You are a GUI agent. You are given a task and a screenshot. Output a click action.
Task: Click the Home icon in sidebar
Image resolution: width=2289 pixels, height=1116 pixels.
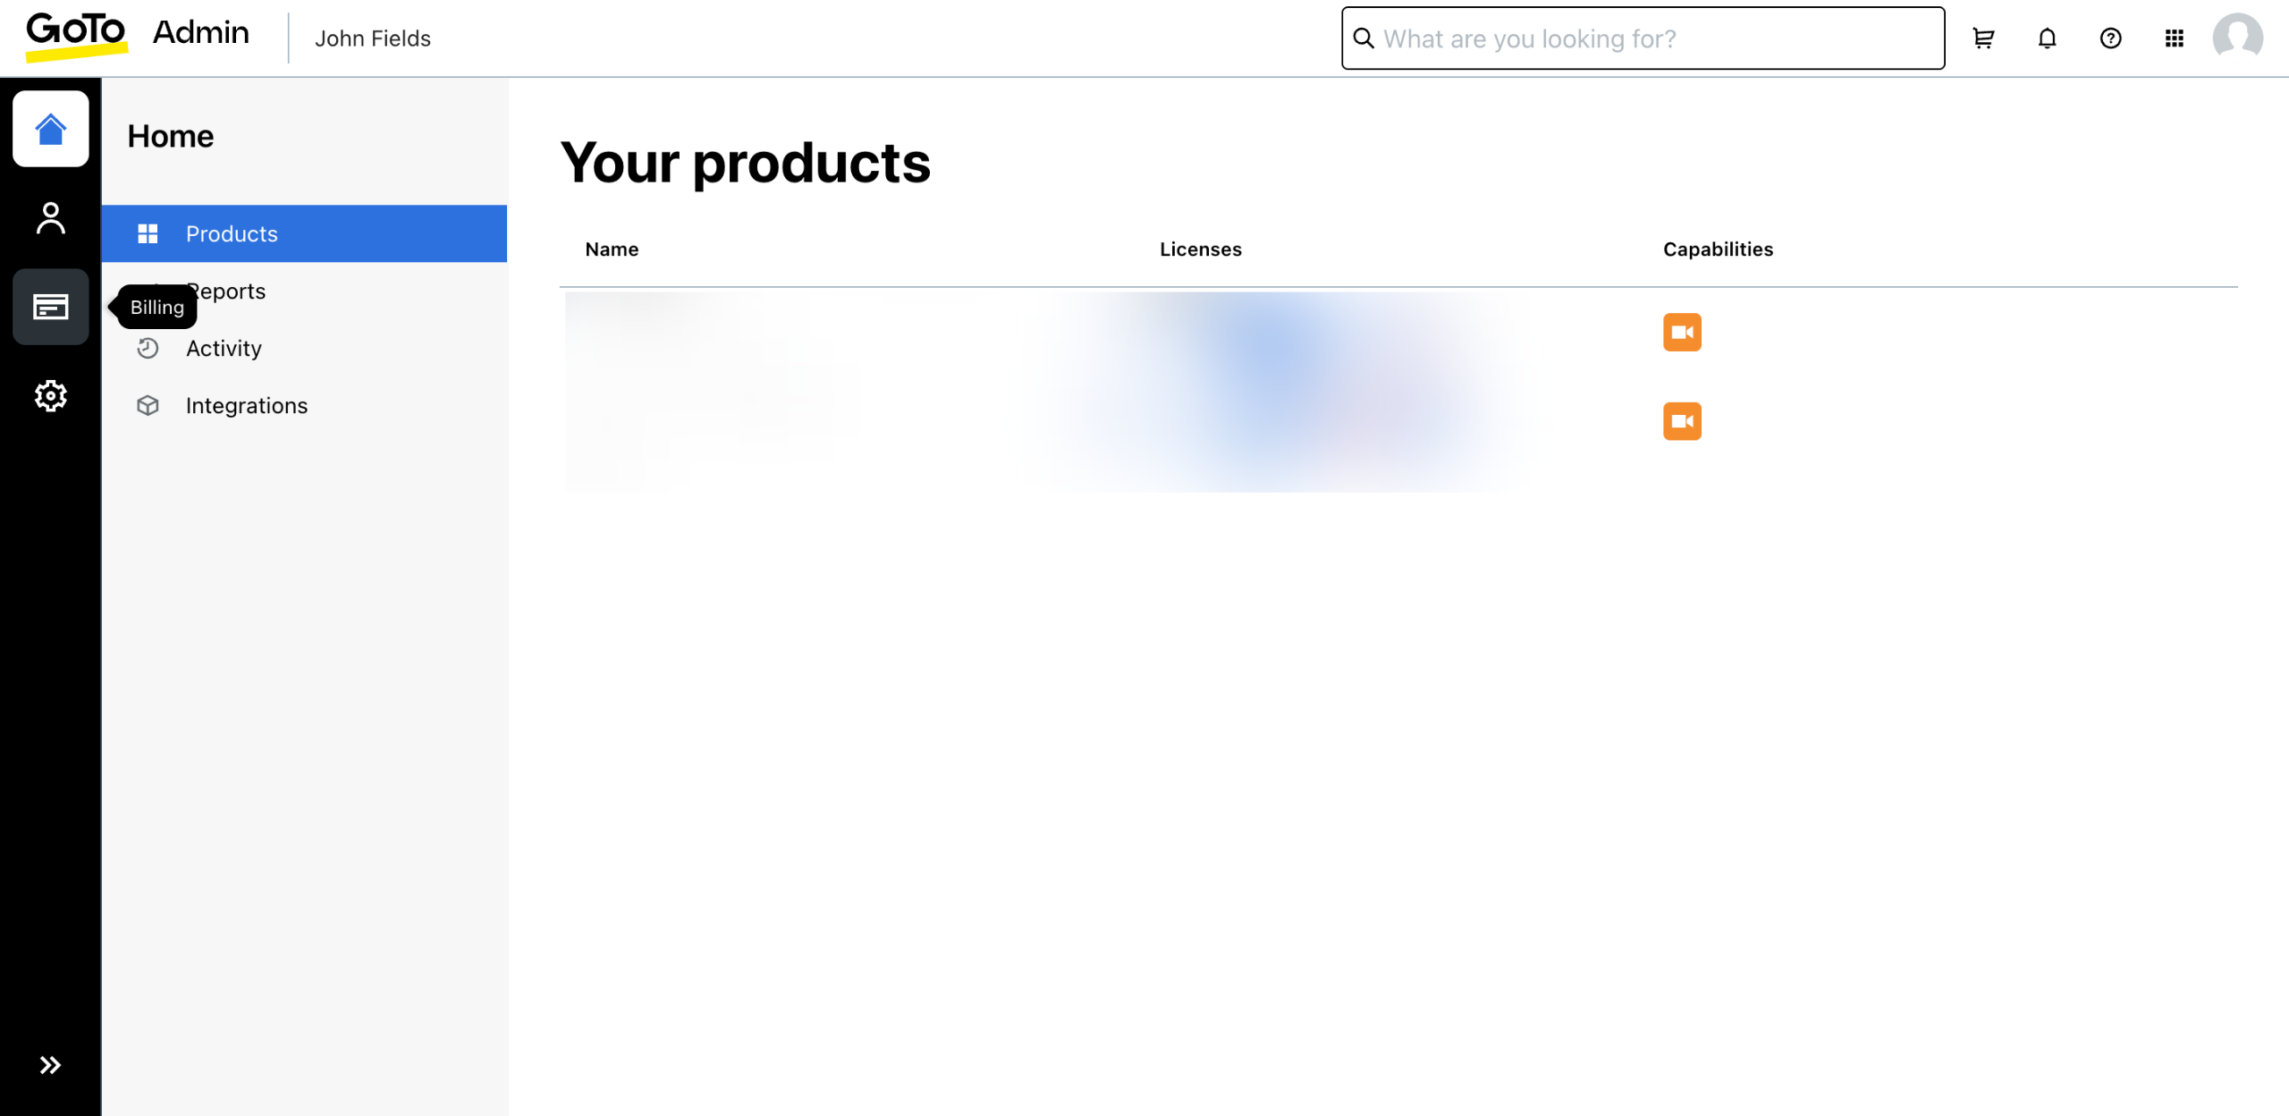[50, 129]
